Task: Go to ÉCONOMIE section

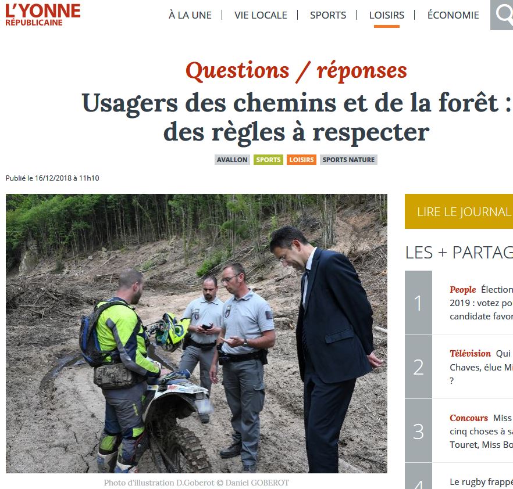Action: 453,15
